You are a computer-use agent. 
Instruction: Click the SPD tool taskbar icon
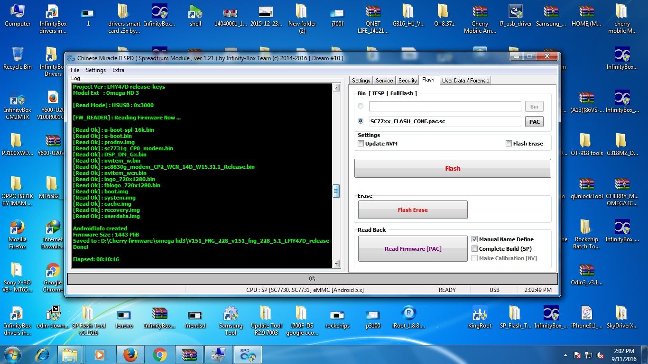pyautogui.click(x=248, y=355)
